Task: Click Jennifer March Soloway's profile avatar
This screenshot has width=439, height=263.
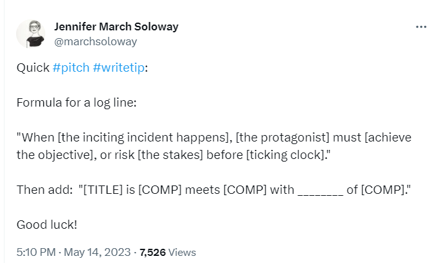Action: [30, 33]
